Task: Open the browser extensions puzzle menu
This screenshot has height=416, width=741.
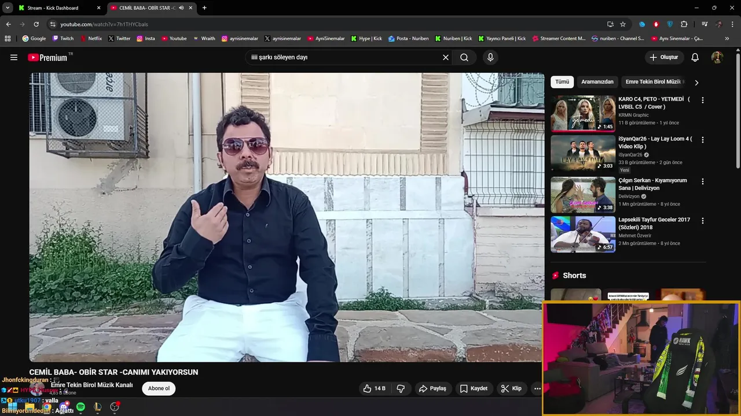Action: pos(684,24)
